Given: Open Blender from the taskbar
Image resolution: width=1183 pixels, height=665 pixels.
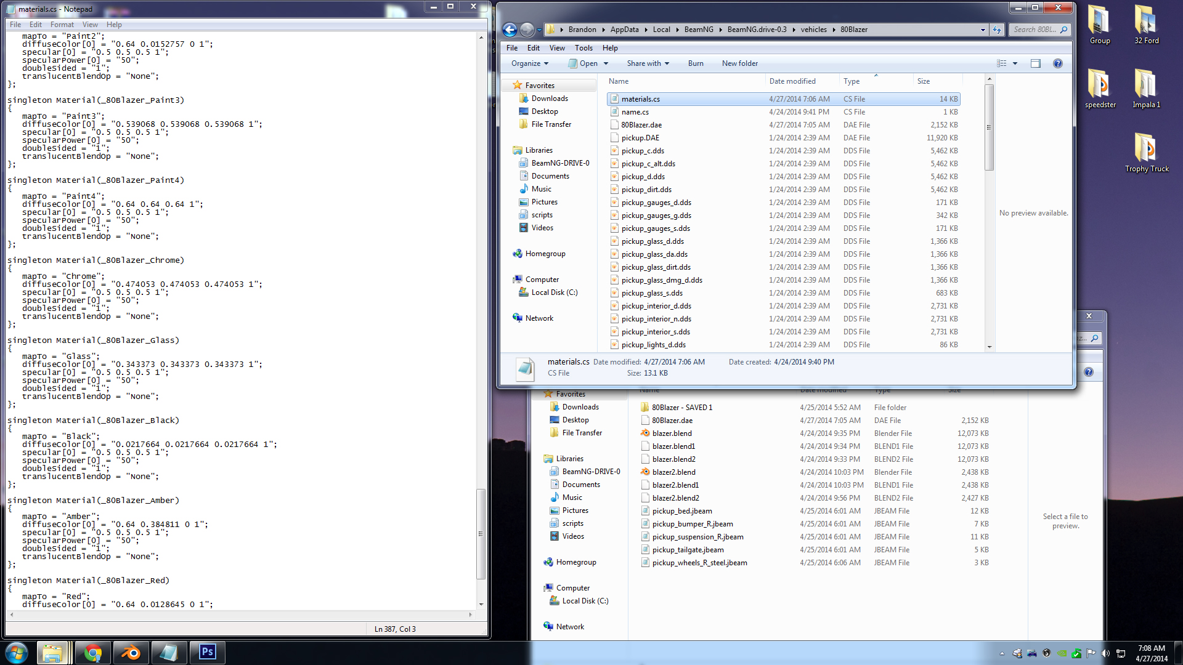Looking at the screenshot, I should coord(131,652).
